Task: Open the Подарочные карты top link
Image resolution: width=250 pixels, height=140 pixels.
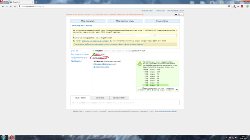Action: (x=175, y=10)
